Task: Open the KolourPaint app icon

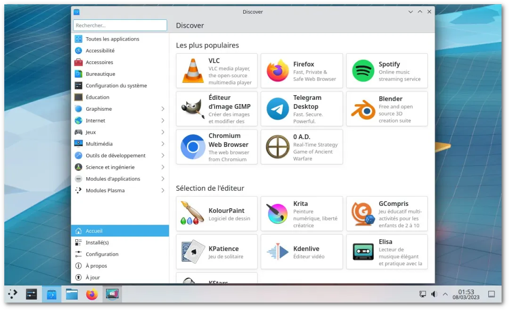Action: (x=192, y=213)
